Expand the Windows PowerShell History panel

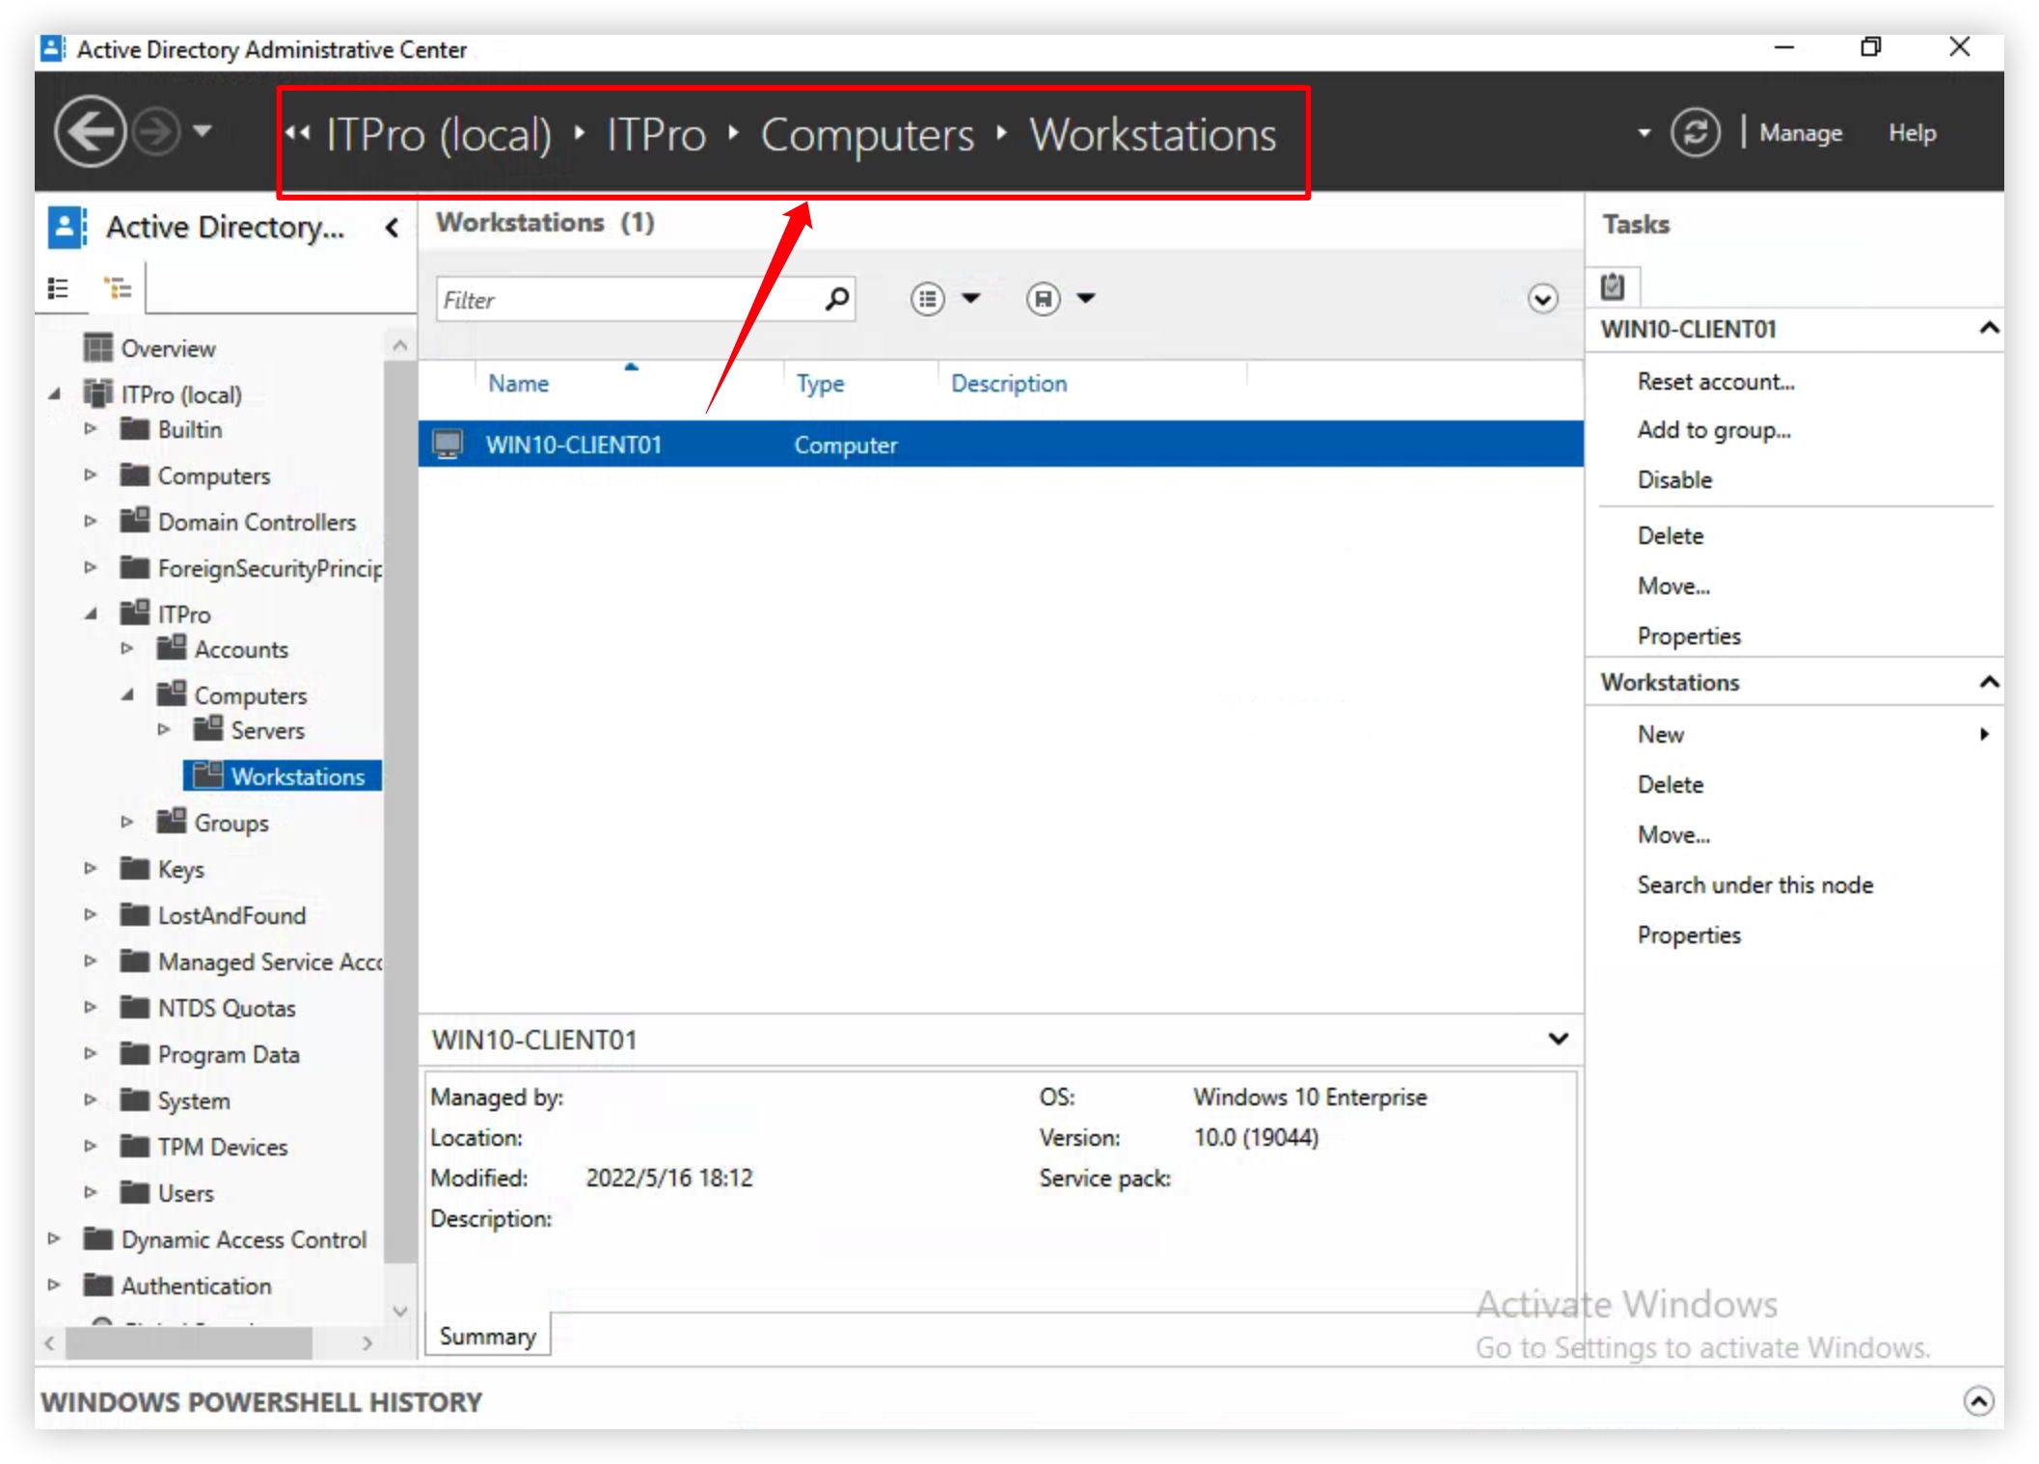pos(1978,1400)
